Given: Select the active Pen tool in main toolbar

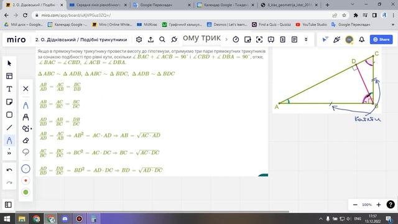Looking at the screenshot, I should click(x=9, y=141).
